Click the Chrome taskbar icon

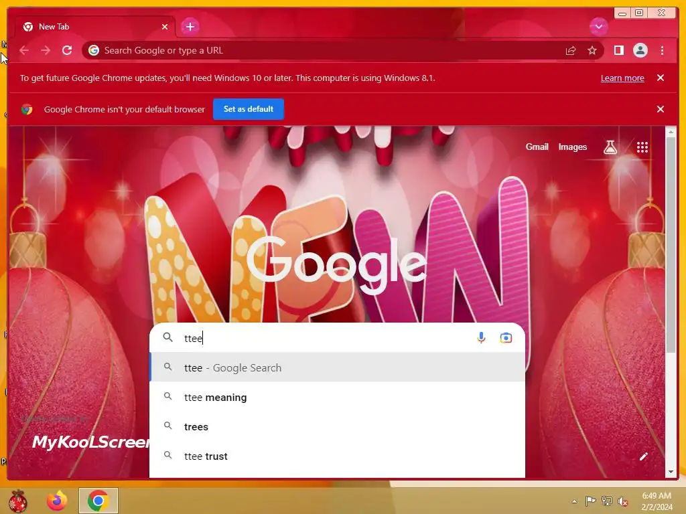pos(98,501)
